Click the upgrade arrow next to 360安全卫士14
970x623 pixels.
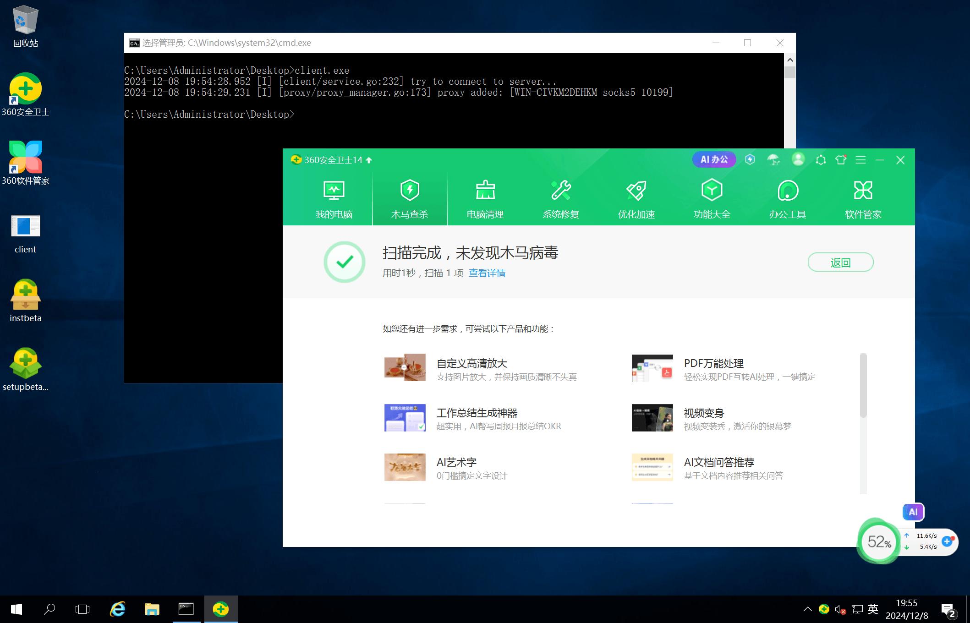(x=369, y=160)
